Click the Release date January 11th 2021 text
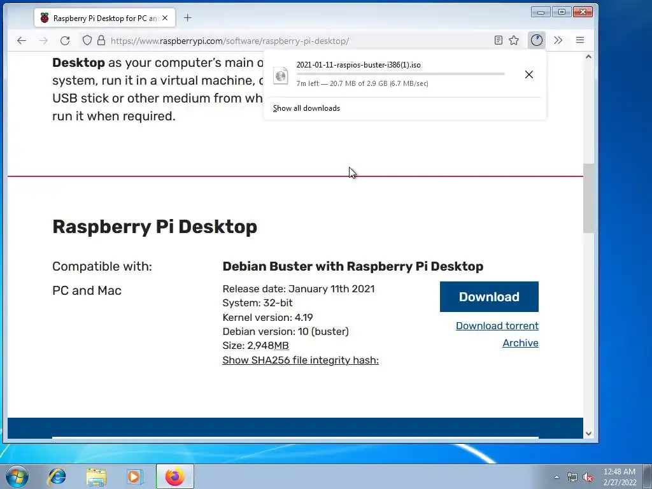Screen dimensions: 652x489 point(299,288)
